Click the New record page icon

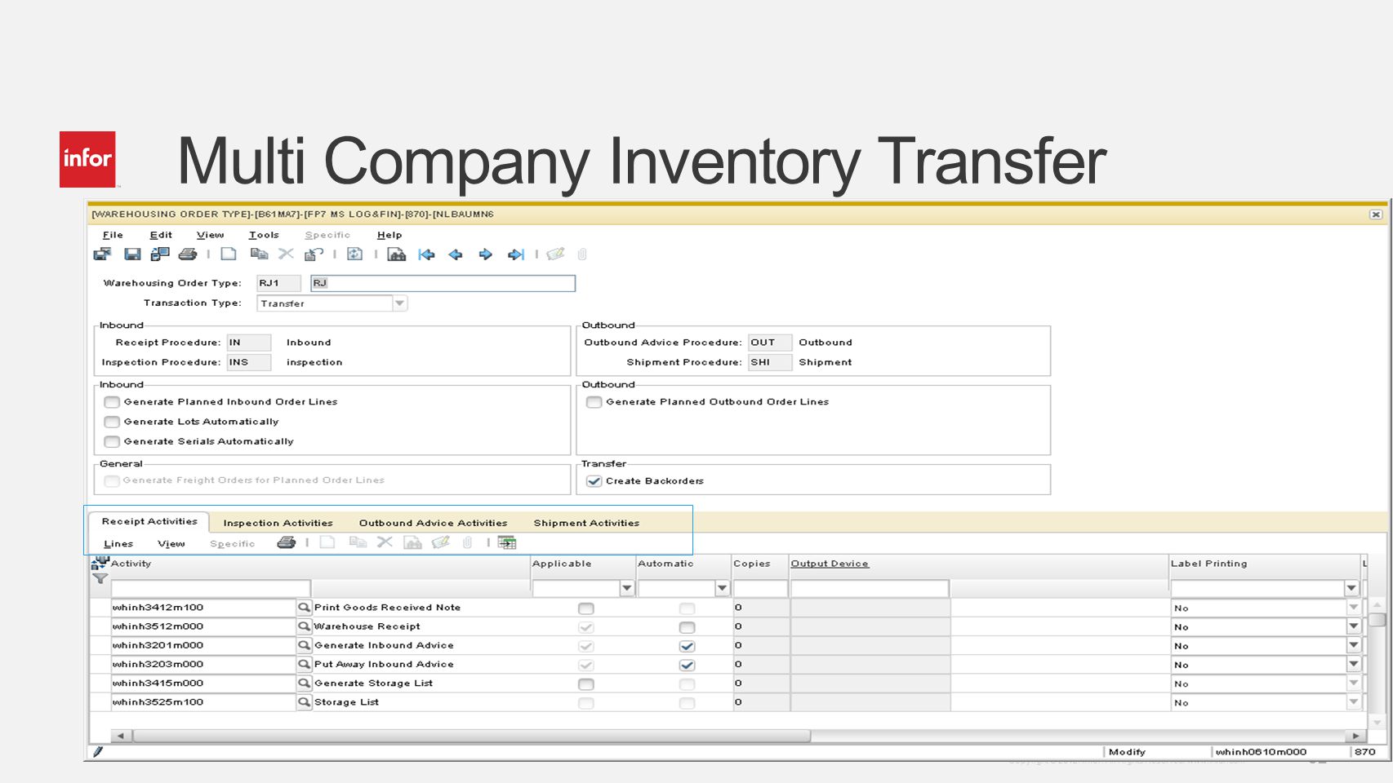(x=229, y=254)
